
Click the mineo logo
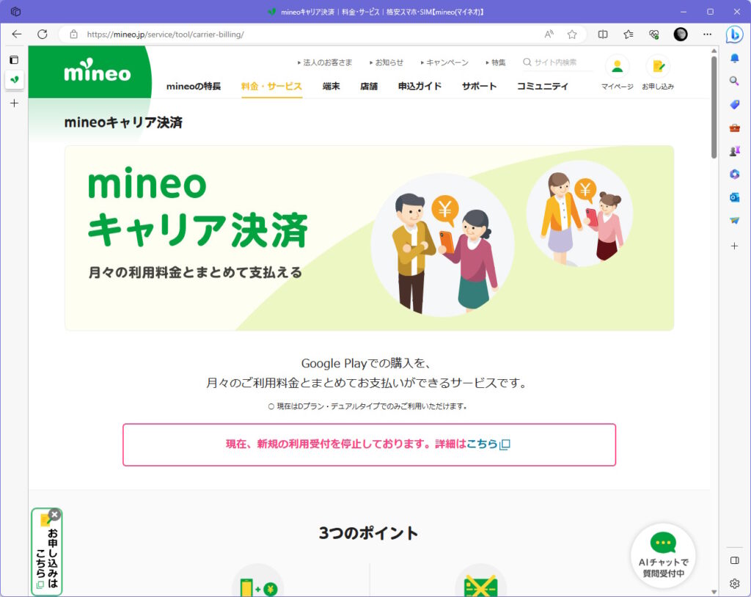coord(97,73)
